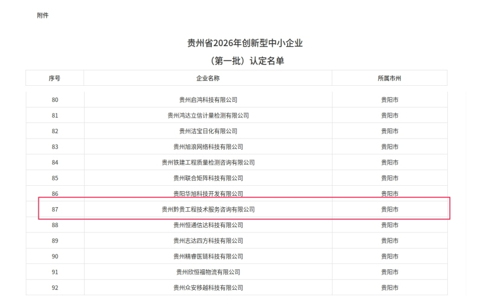
Task: Click serial number 87 in highlighted row
Action: click(54, 209)
